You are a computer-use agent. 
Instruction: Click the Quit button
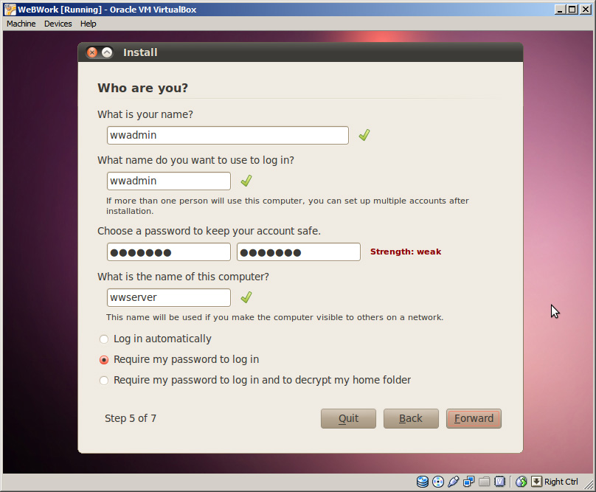(x=348, y=418)
